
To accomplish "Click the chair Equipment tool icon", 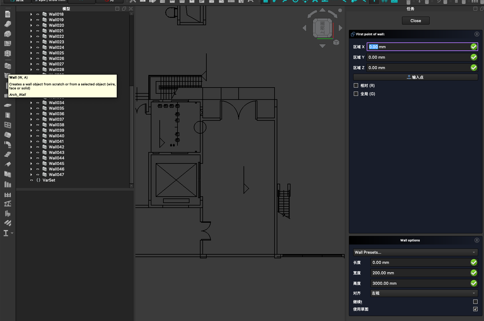I will point(8,213).
